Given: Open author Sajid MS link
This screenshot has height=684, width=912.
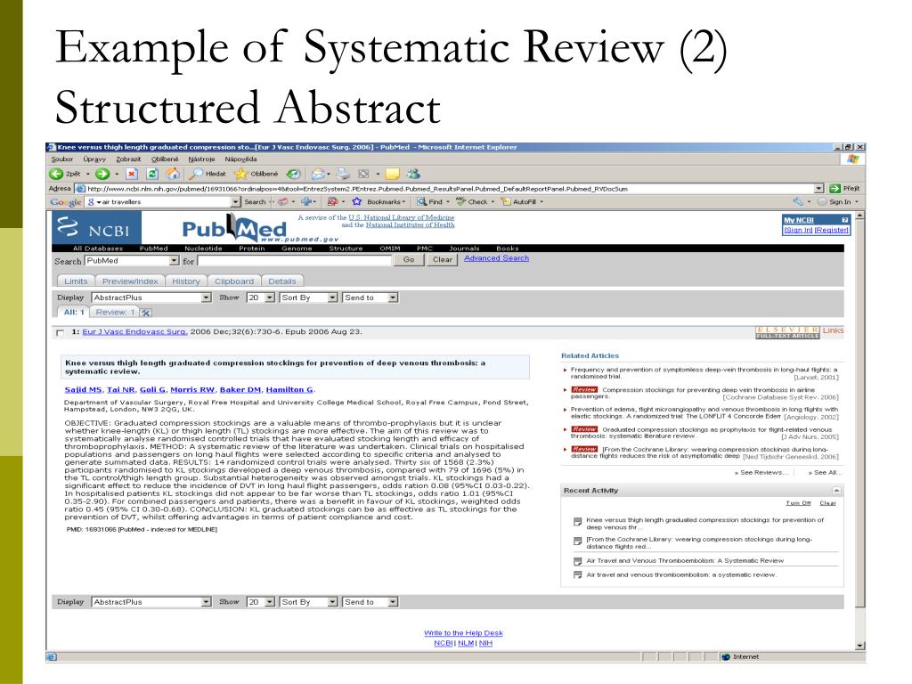Looking at the screenshot, I should click(x=83, y=390).
